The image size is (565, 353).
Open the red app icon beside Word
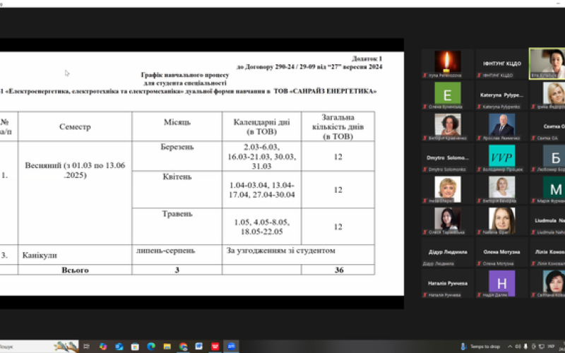point(215,347)
